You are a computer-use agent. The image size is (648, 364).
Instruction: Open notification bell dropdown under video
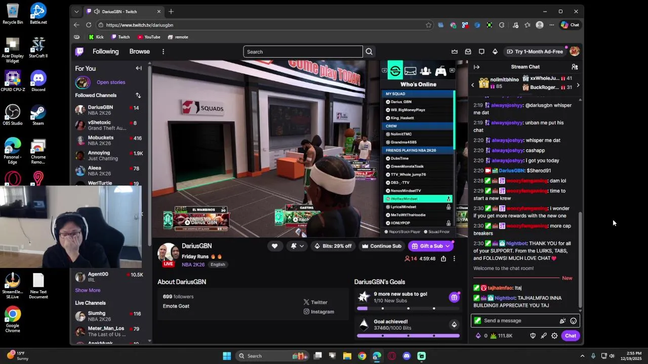297,246
